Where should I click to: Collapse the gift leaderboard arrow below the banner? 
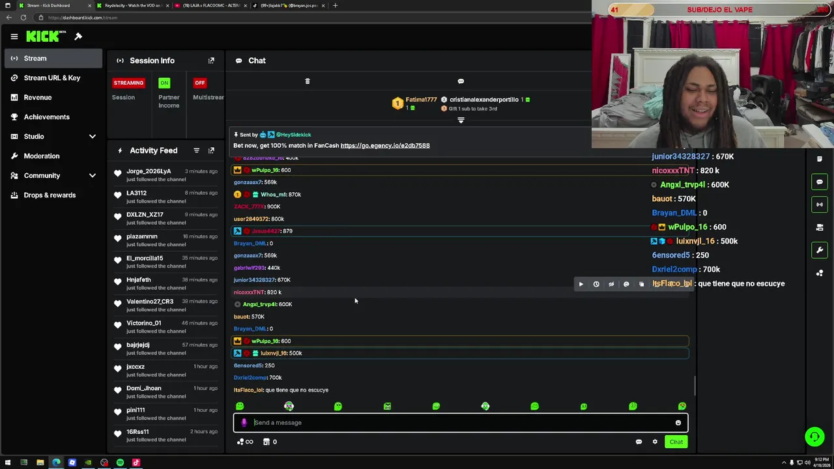pyautogui.click(x=461, y=121)
